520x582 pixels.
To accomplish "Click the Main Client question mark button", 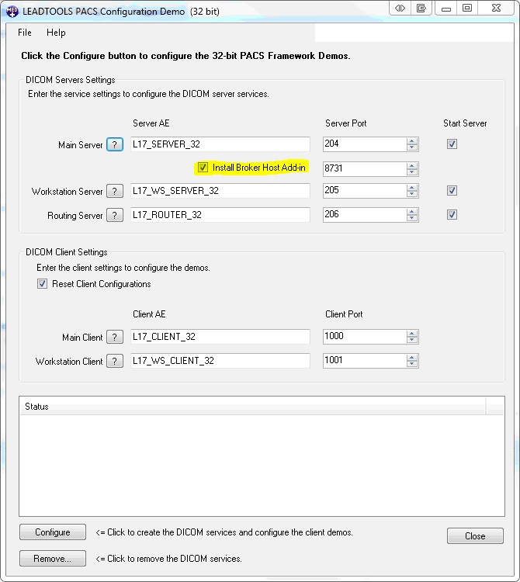I will click(x=115, y=337).
